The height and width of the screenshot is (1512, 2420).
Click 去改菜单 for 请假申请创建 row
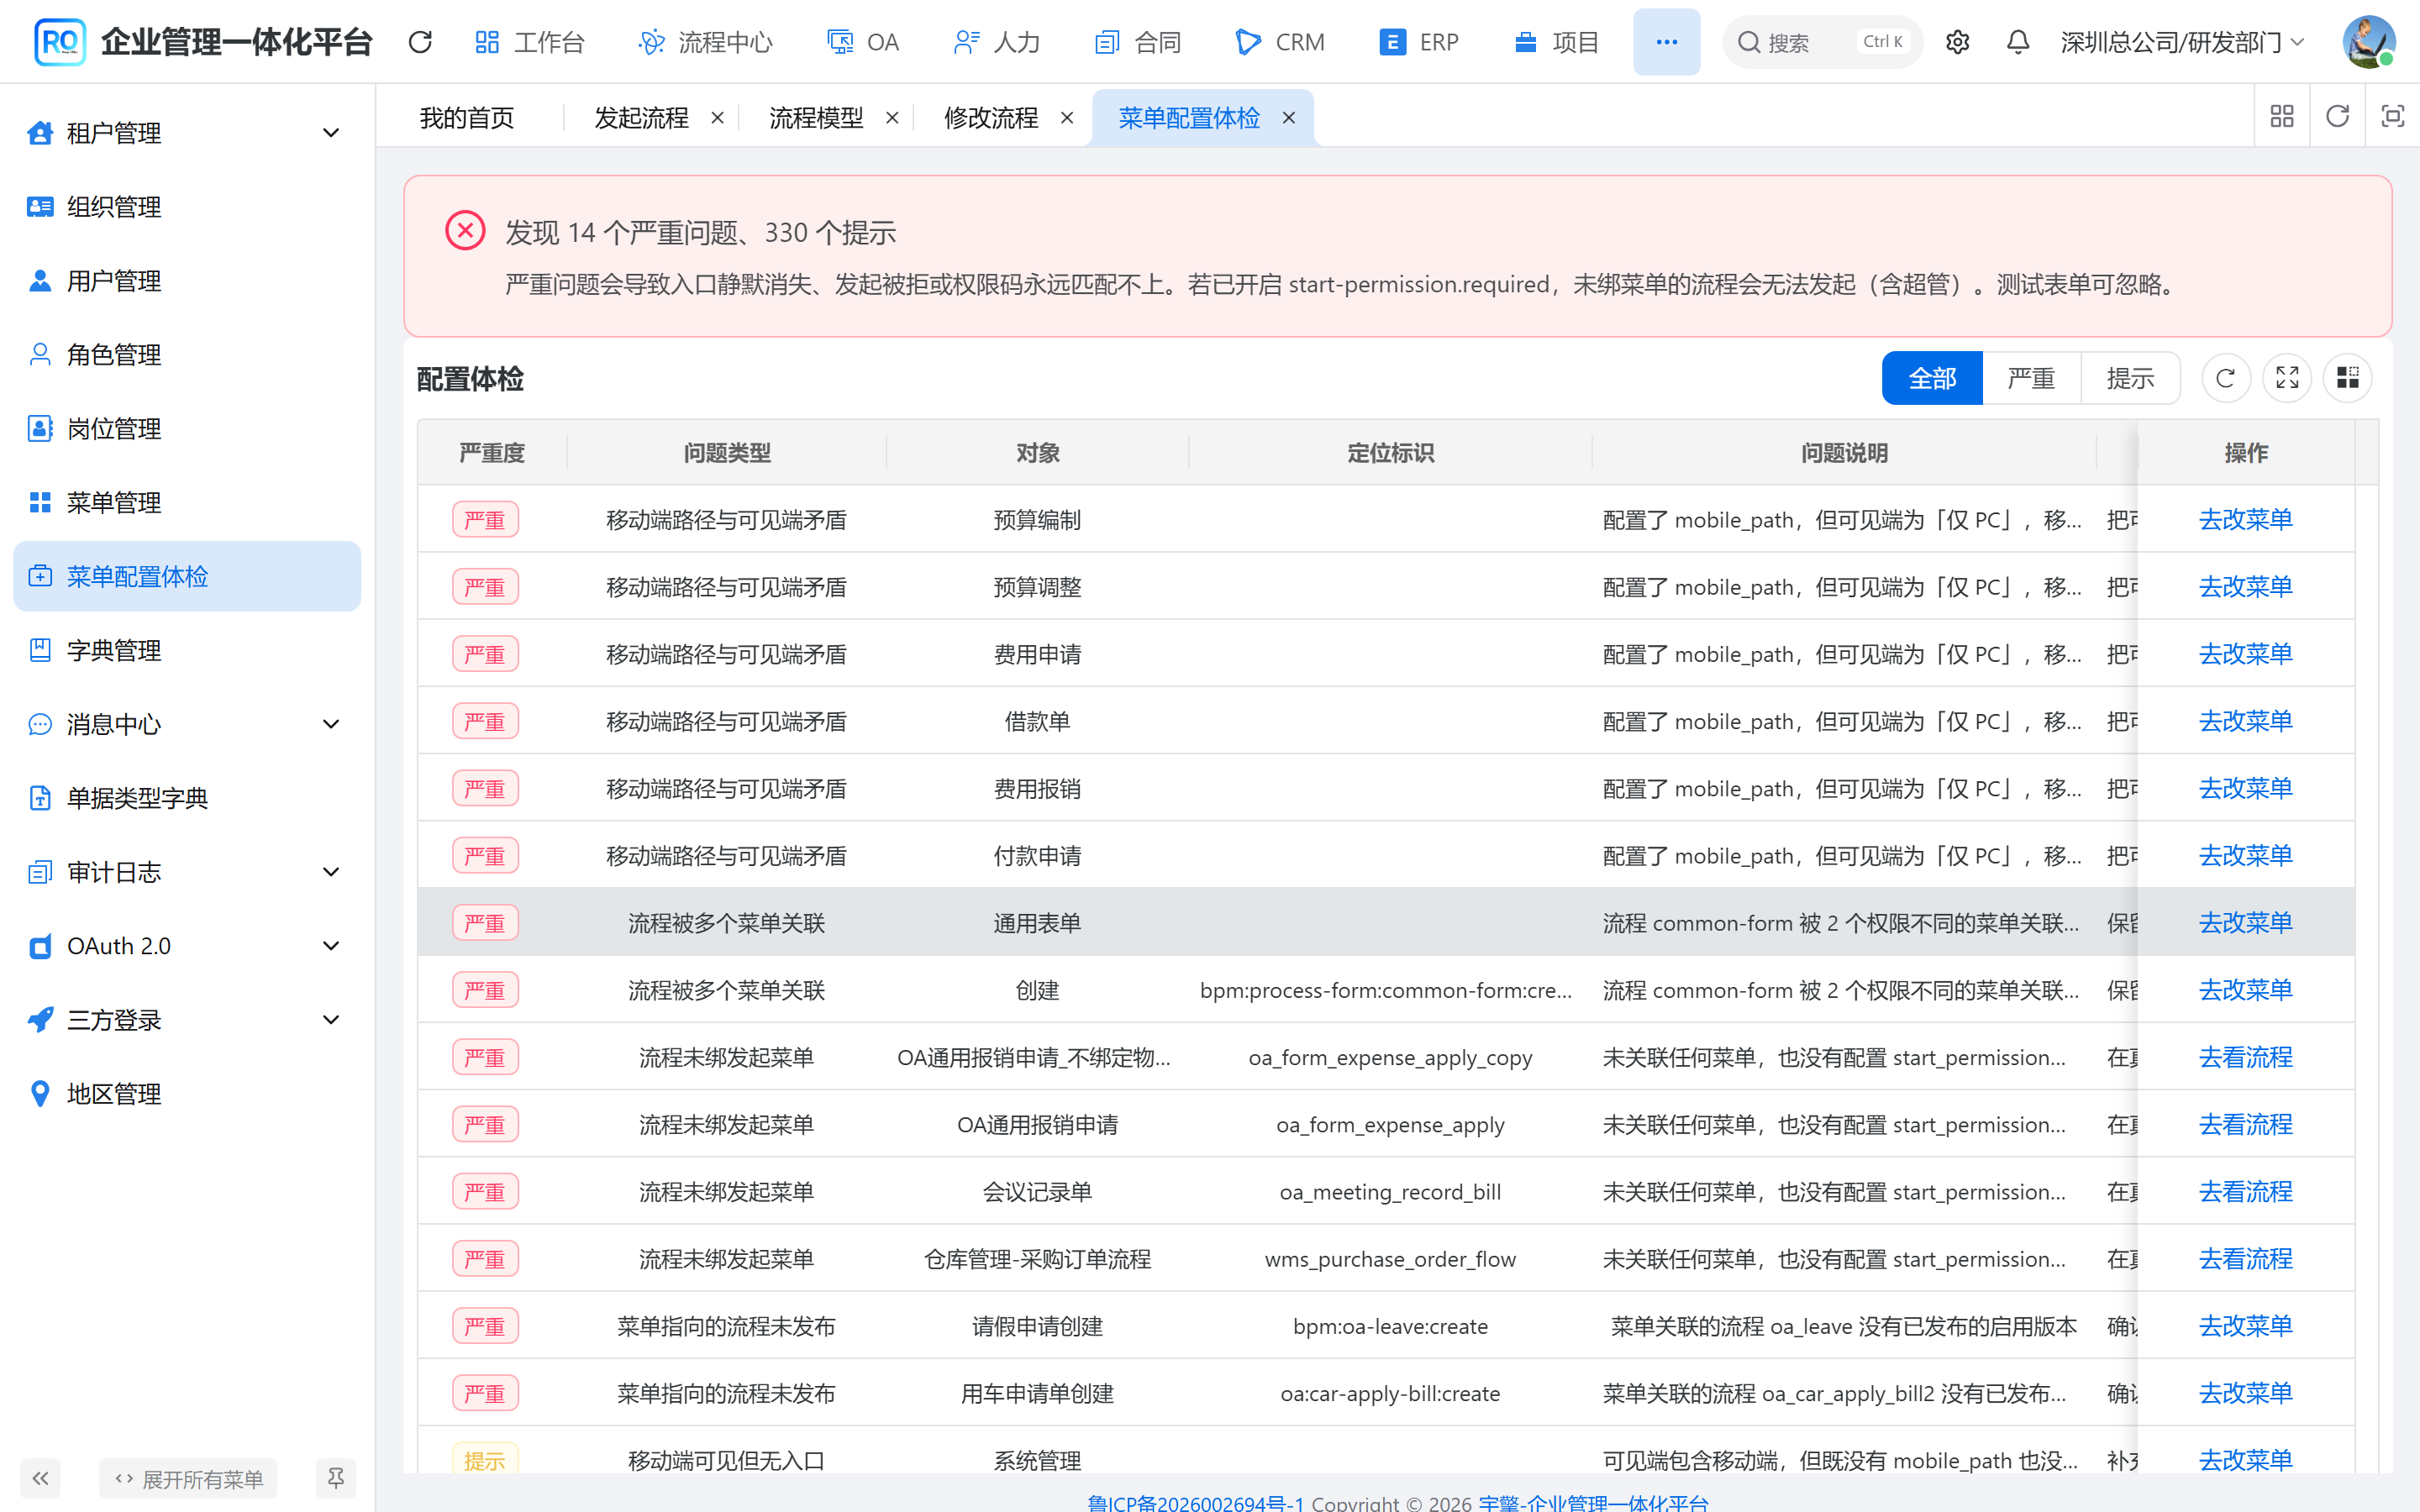click(x=2245, y=1325)
